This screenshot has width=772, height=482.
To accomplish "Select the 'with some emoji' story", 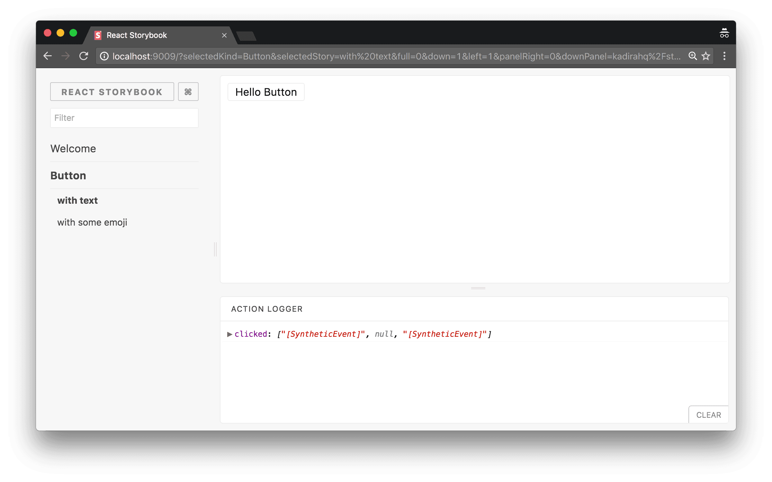I will click(x=92, y=222).
